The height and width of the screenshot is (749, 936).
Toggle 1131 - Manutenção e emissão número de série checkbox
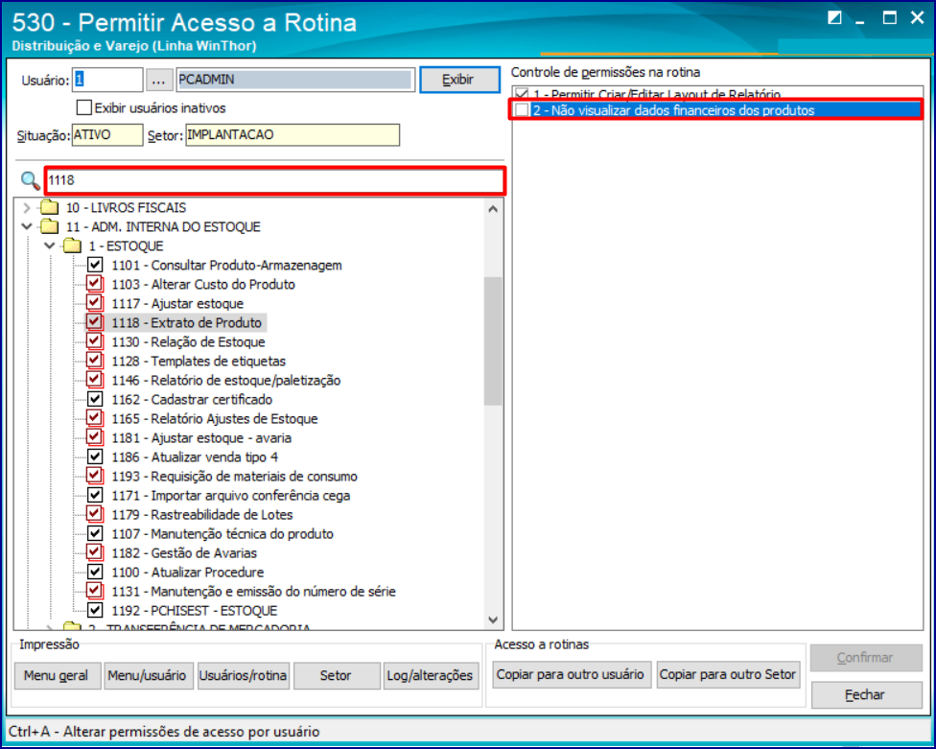(x=95, y=591)
